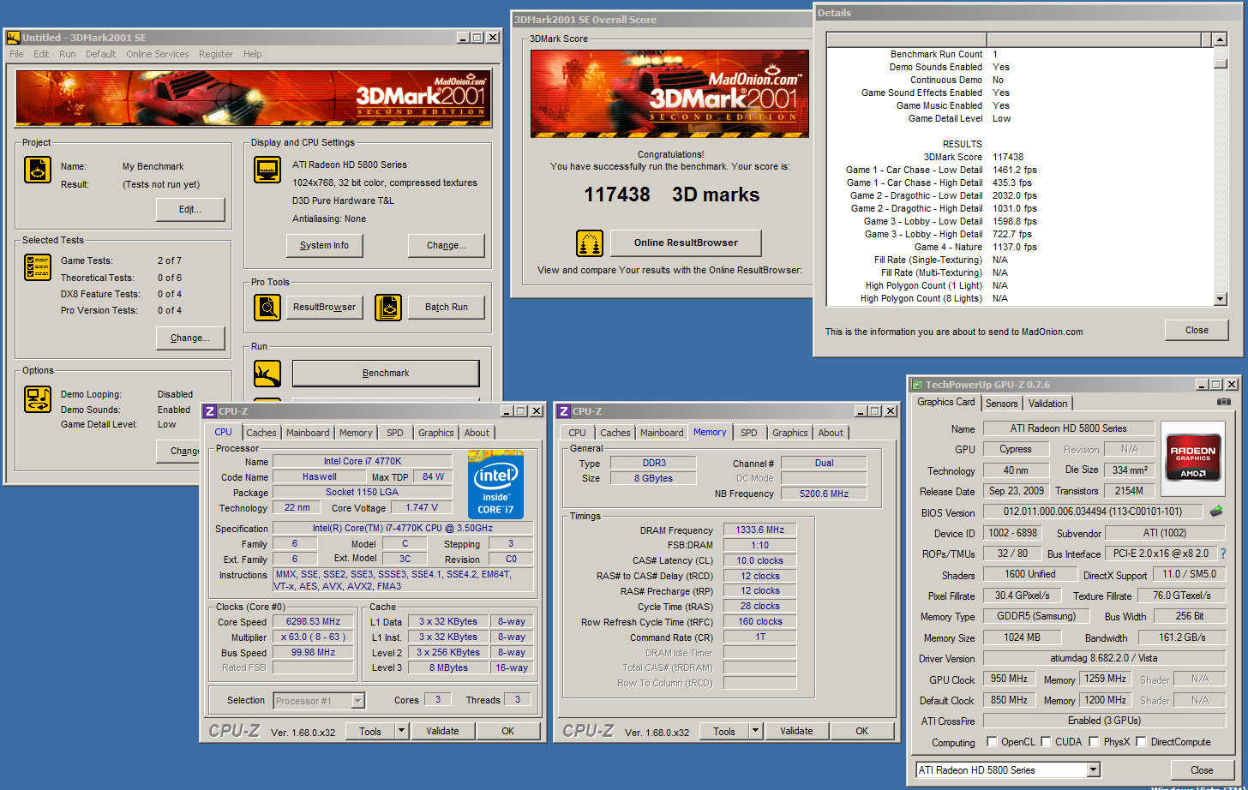Image resolution: width=1248 pixels, height=790 pixels.
Task: Switch to Mainboard tab in CPU-Z processor window
Action: coord(308,433)
